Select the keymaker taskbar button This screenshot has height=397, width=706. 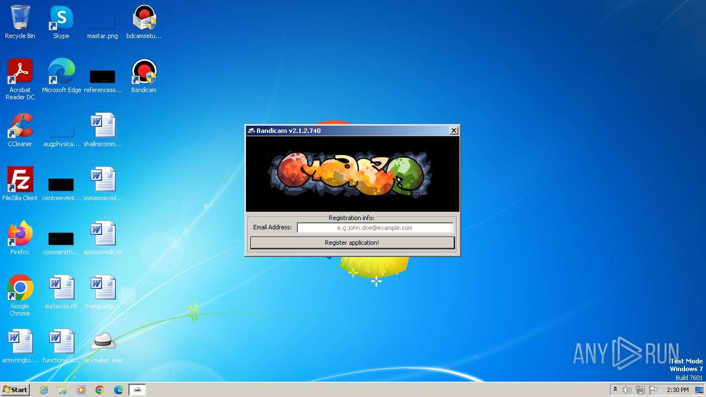coord(137,390)
